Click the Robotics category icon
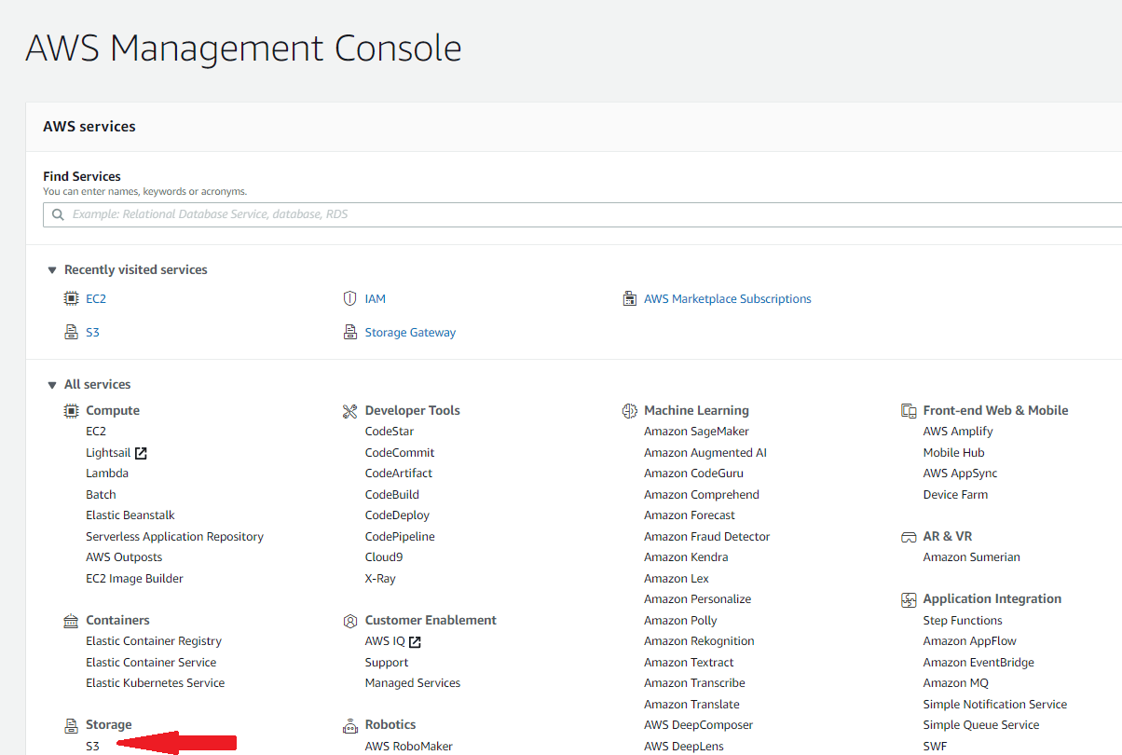The width and height of the screenshot is (1122, 755). pos(350,725)
